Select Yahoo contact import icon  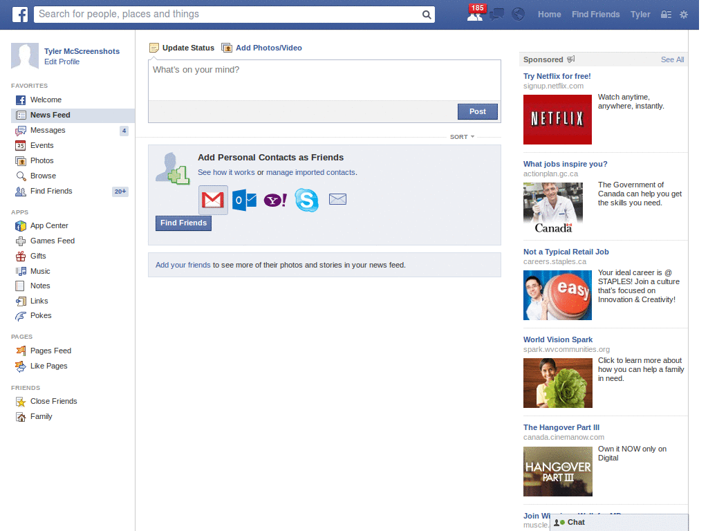point(275,200)
